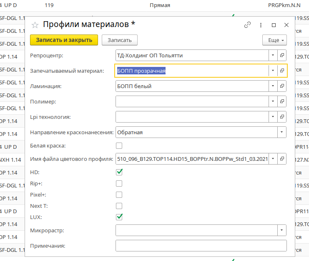
Task: Uncheck the HD checkbox
Action: pyautogui.click(x=119, y=172)
